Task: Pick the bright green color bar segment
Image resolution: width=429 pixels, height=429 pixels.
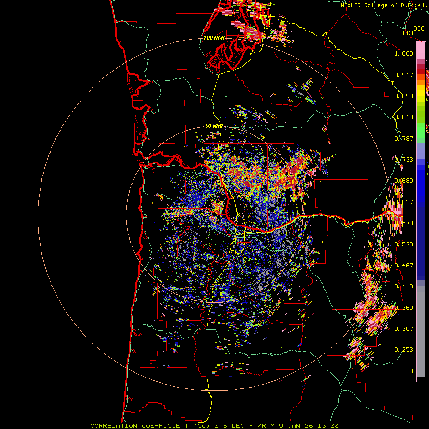Action: click(421, 130)
